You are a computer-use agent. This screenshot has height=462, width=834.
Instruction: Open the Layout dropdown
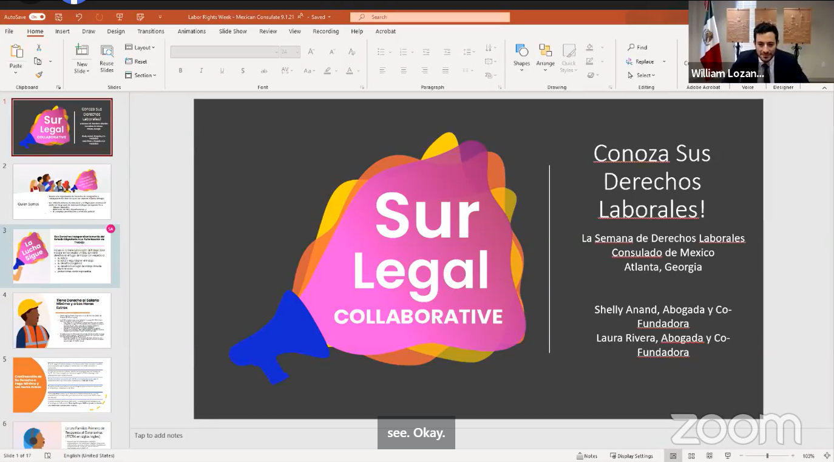[140, 47]
